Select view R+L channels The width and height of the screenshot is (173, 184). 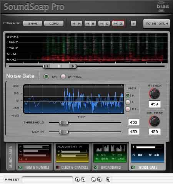[x=128, y=109]
